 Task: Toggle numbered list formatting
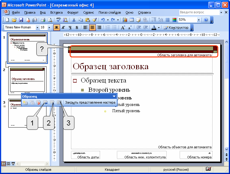tap(108, 28)
